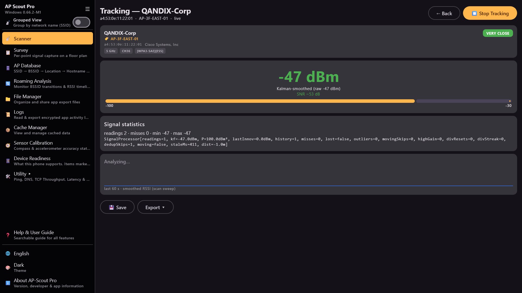Click the Help question mark icon

8,235
